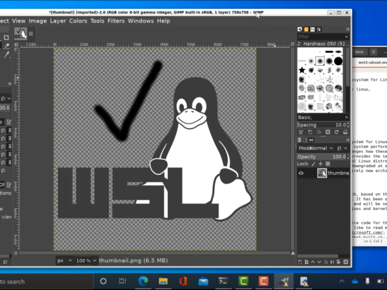The height and width of the screenshot is (290, 387).
Task: Toggle Lock pixels brush icon
Action: [313, 164]
